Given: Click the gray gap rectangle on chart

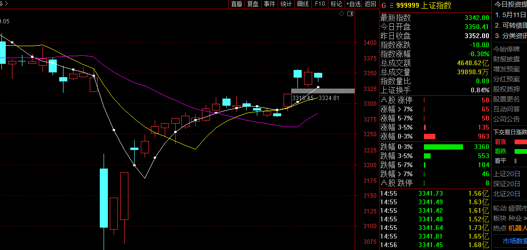Looking at the screenshot, I should (x=323, y=91).
